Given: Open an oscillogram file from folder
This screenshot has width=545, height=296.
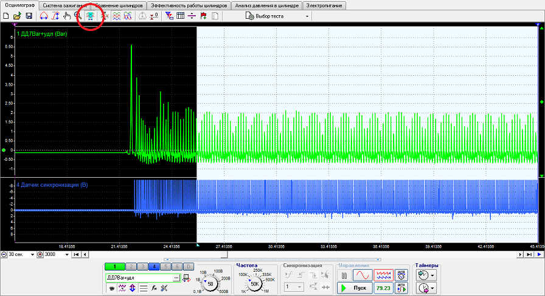Looking at the screenshot, I should [x=17, y=16].
